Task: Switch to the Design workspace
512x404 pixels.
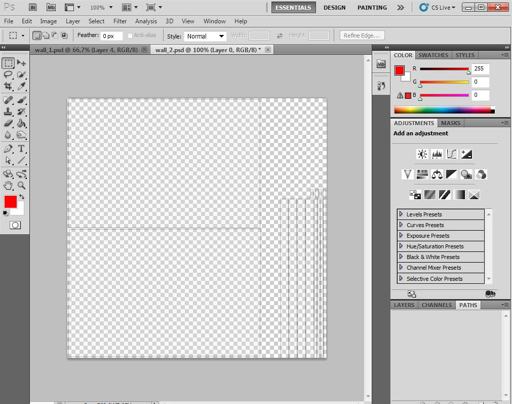Action: [x=334, y=8]
